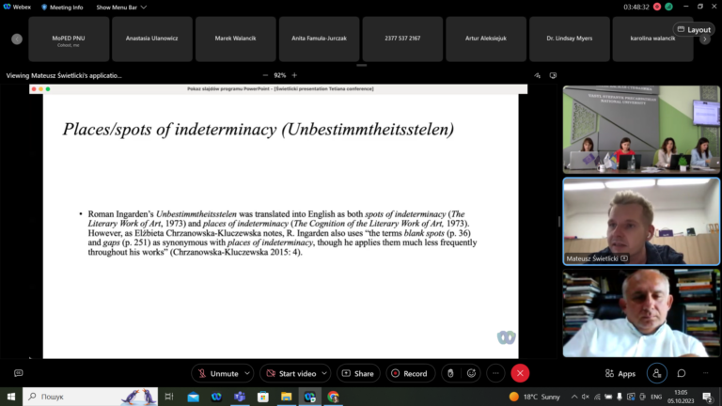Select Mateusz Świetlicki's video thumbnail

coord(641,222)
